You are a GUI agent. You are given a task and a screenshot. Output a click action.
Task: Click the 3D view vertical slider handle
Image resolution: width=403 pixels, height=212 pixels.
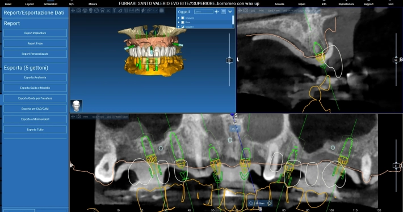[229, 60]
